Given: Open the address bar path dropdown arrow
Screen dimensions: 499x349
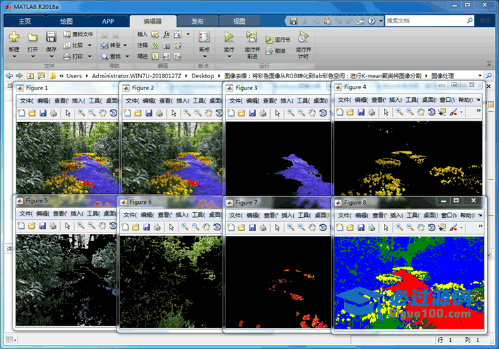Looking at the screenshot, I should point(480,75).
